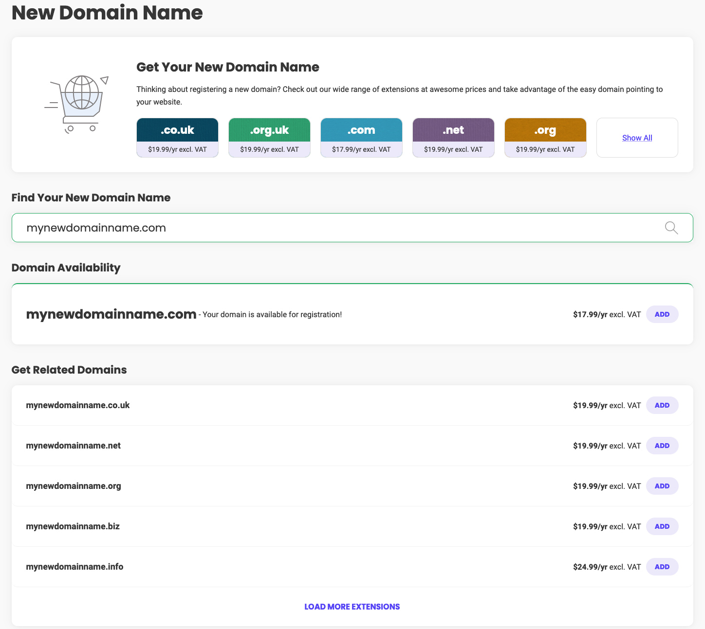Add mynewdomainname.com to cart
705x629 pixels.
[x=662, y=314]
